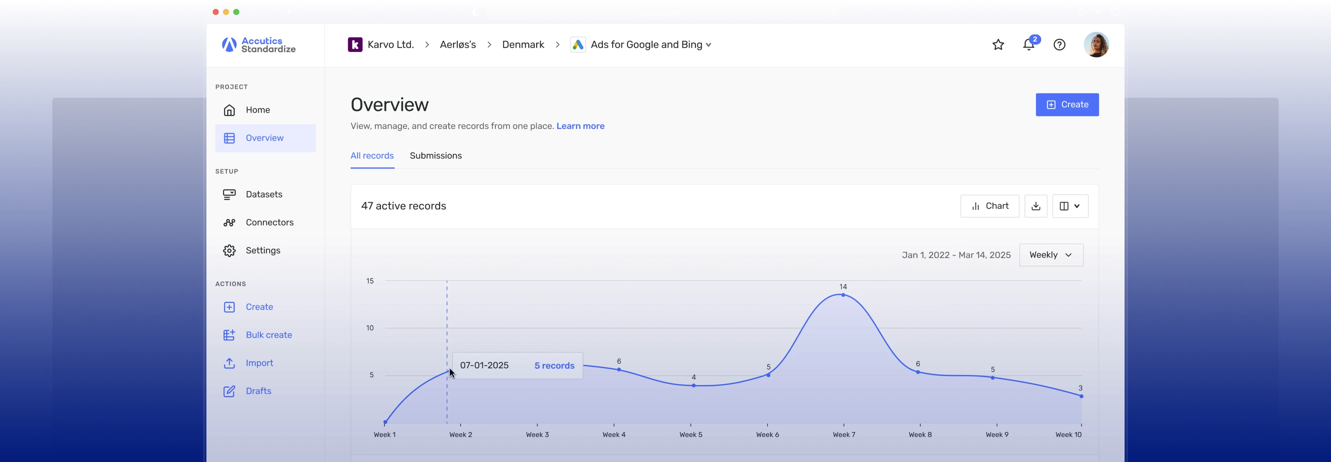Image resolution: width=1331 pixels, height=462 pixels.
Task: Open the columns layout dropdown
Action: pyautogui.click(x=1069, y=206)
